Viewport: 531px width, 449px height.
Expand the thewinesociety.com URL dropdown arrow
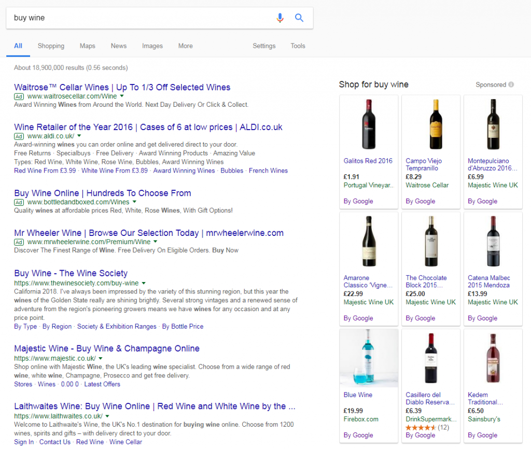144,283
